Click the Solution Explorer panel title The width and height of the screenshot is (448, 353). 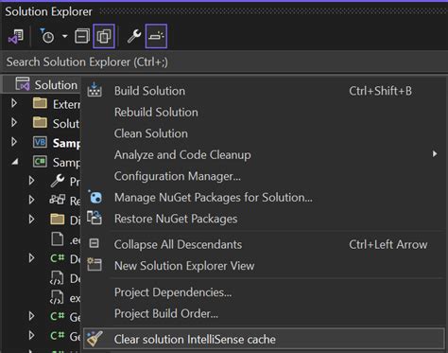point(49,11)
